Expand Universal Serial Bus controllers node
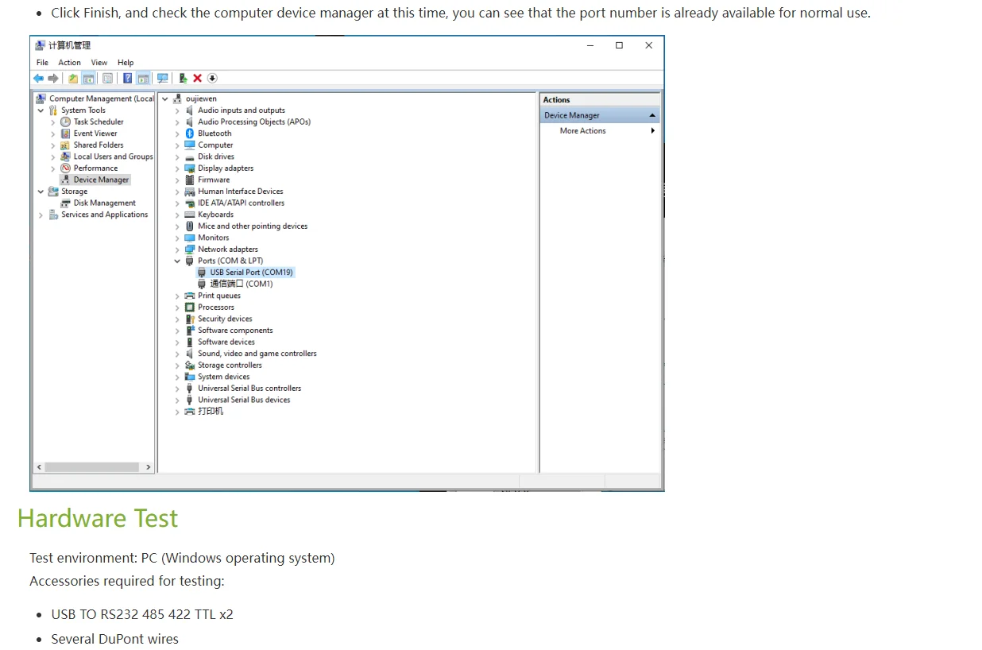The width and height of the screenshot is (982, 650). click(x=177, y=389)
